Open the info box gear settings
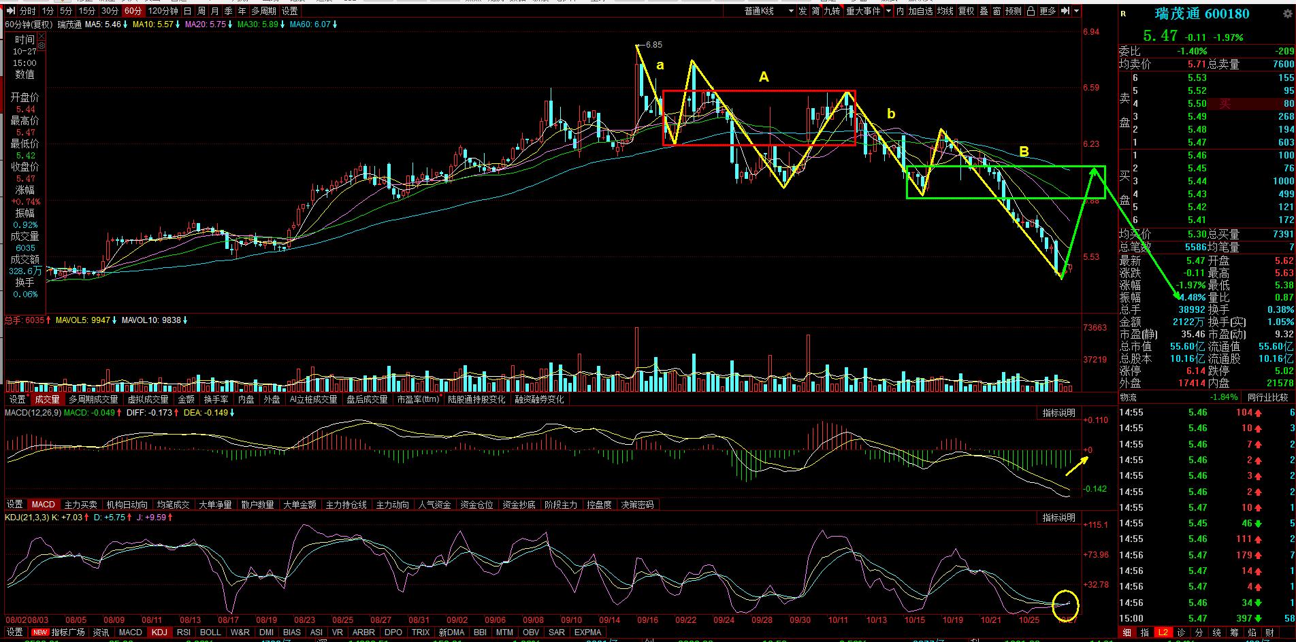Screen dimensions: 1296x642 [42, 46]
